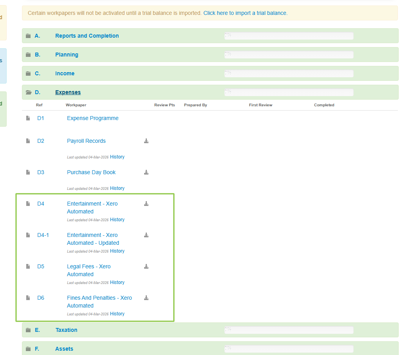
Task: Collapse the Expenses section
Action: pos(68,92)
